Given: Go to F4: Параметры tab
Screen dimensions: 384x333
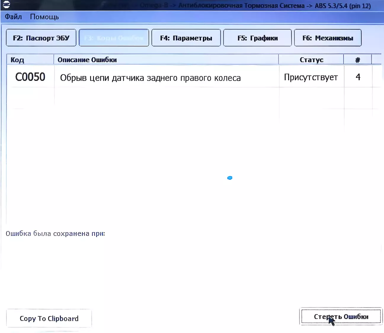Looking at the screenshot, I should [x=186, y=38].
